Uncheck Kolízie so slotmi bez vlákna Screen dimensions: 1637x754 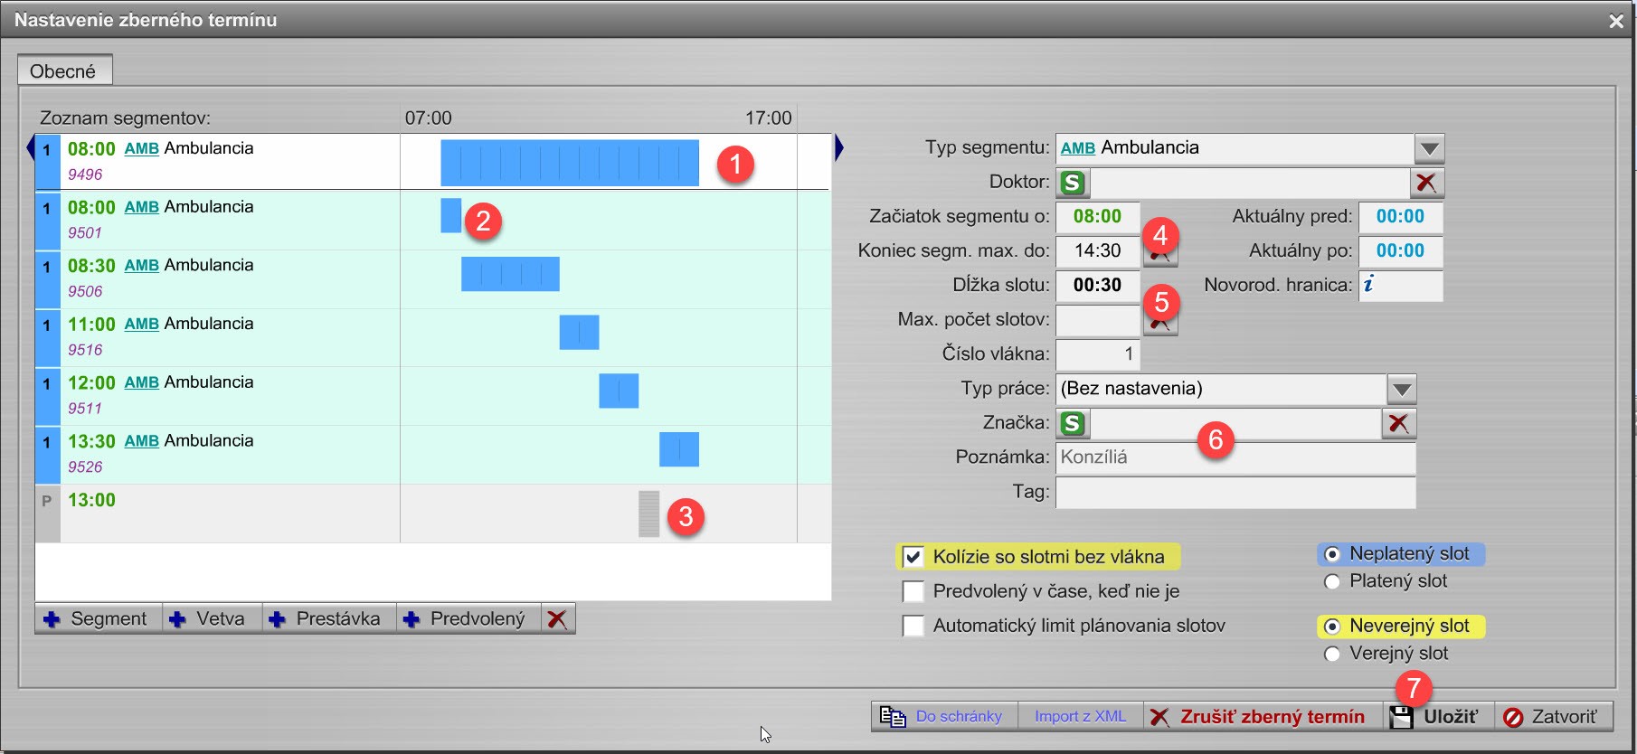point(913,557)
